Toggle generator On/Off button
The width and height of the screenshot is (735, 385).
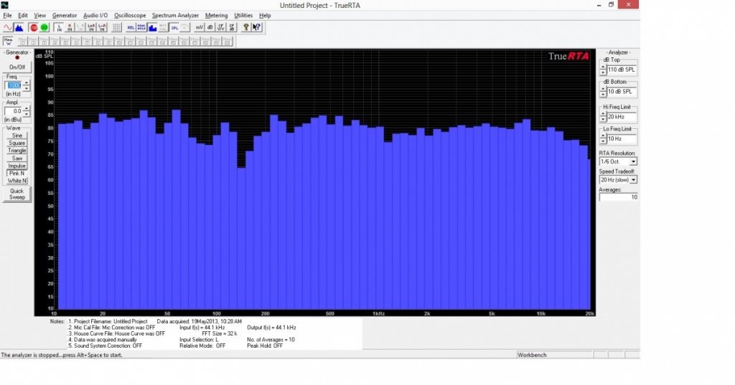point(17,67)
